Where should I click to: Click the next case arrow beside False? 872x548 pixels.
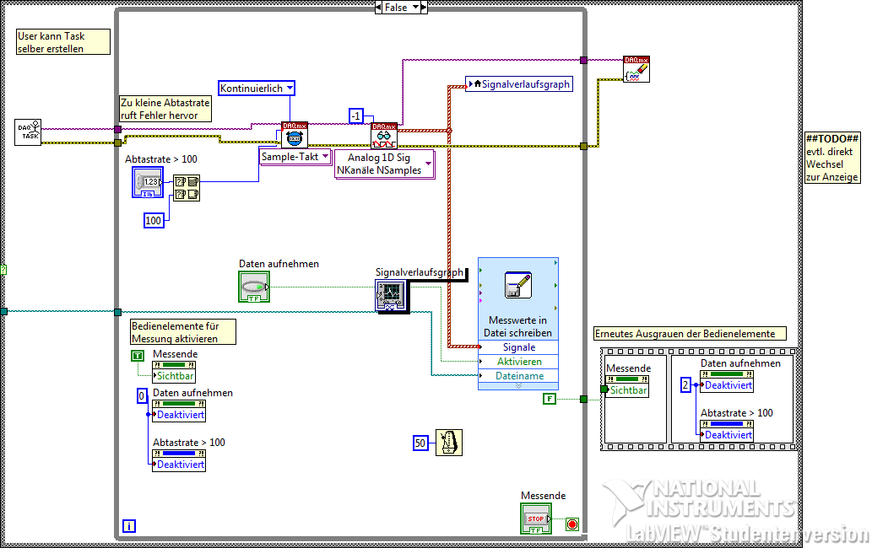424,8
